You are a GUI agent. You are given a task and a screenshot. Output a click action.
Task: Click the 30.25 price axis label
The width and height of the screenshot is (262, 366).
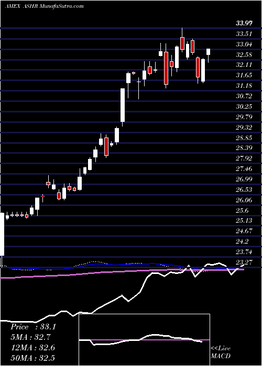[244, 106]
